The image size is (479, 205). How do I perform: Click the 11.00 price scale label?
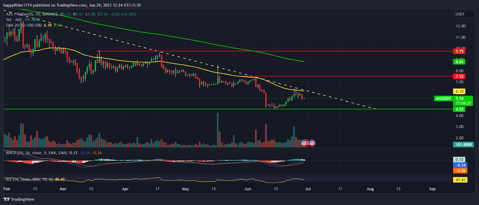point(460,37)
